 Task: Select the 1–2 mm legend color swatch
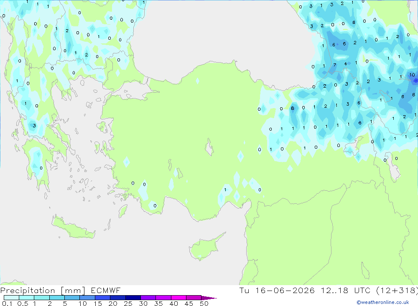pos(41,298)
